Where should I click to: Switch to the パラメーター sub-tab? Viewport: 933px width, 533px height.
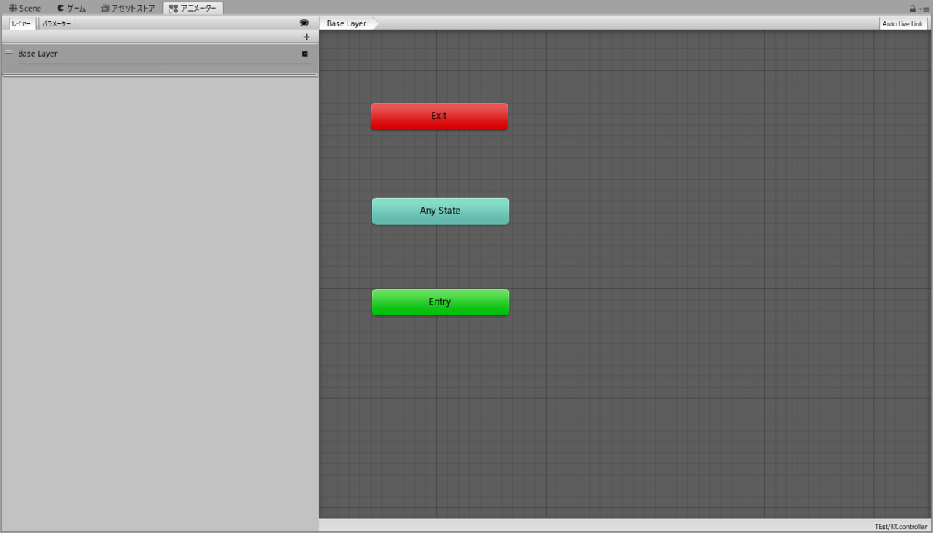(57, 23)
